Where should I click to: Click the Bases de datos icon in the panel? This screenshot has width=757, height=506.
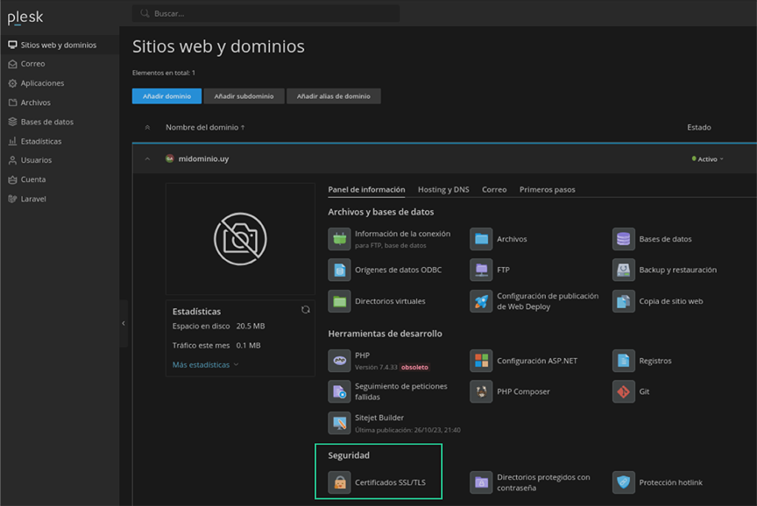point(624,239)
